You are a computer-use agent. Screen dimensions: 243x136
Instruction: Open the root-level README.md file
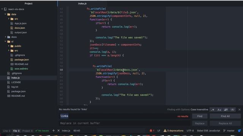pos(18,96)
